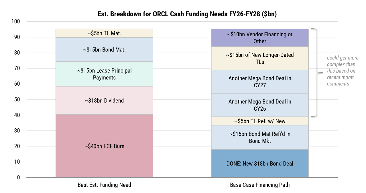Select the ~$5bn TL Refi w/ New segment
The image size is (366, 193).
(260, 121)
